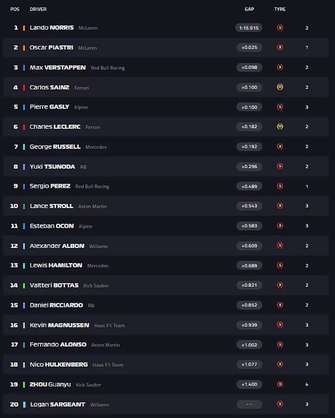Viewport: 335px width, 418px height.
Task: Click Zhou Guanyu's +1.400 gap badge
Action: tap(249, 385)
